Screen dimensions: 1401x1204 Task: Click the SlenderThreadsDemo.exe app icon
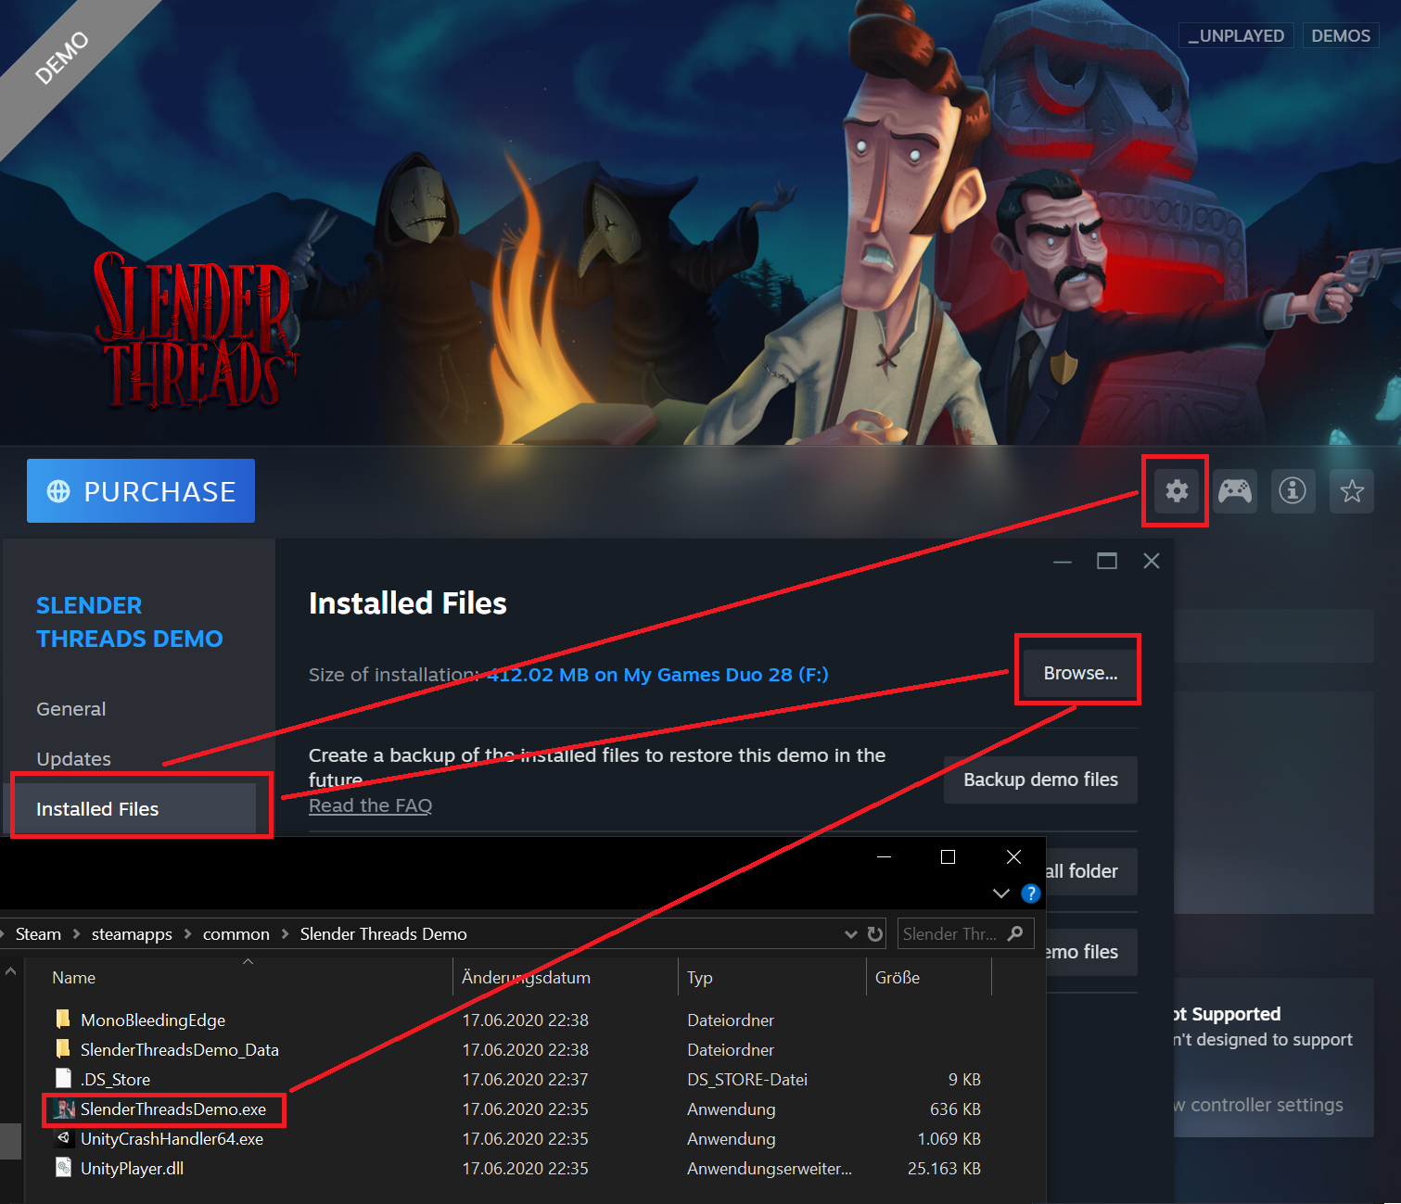(x=64, y=1109)
